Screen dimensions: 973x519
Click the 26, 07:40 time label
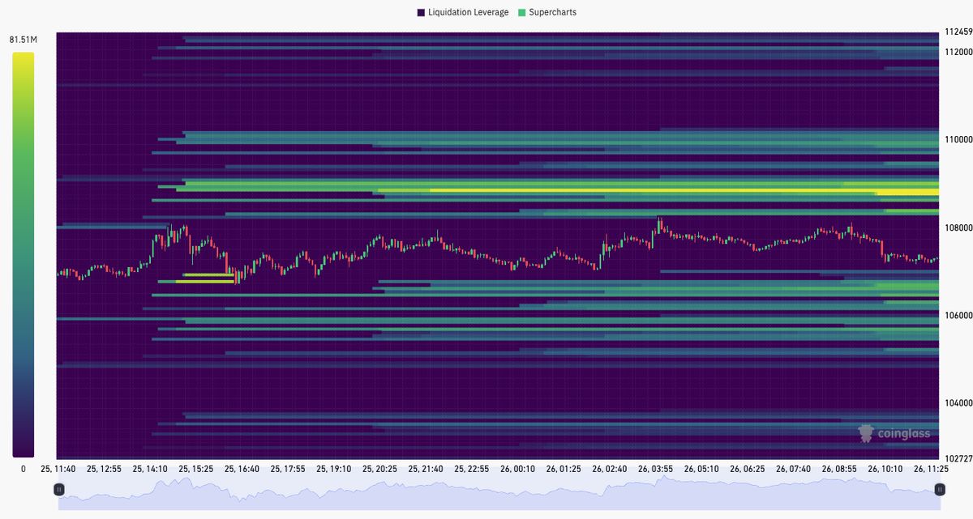coord(793,469)
